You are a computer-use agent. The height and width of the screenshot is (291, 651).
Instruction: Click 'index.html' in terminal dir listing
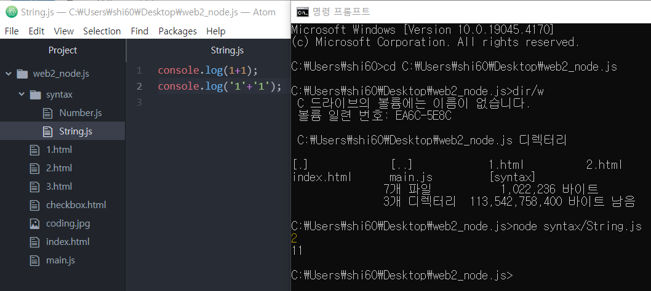322,177
